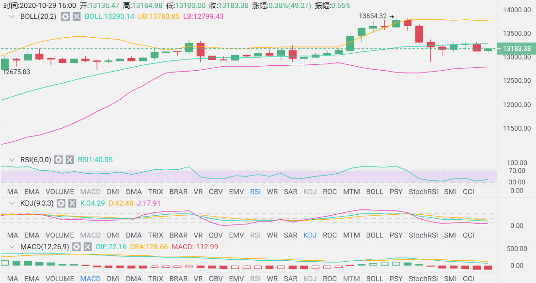The image size is (536, 283).
Task: Click the BOLL:13290.14 value
Action: (x=110, y=16)
